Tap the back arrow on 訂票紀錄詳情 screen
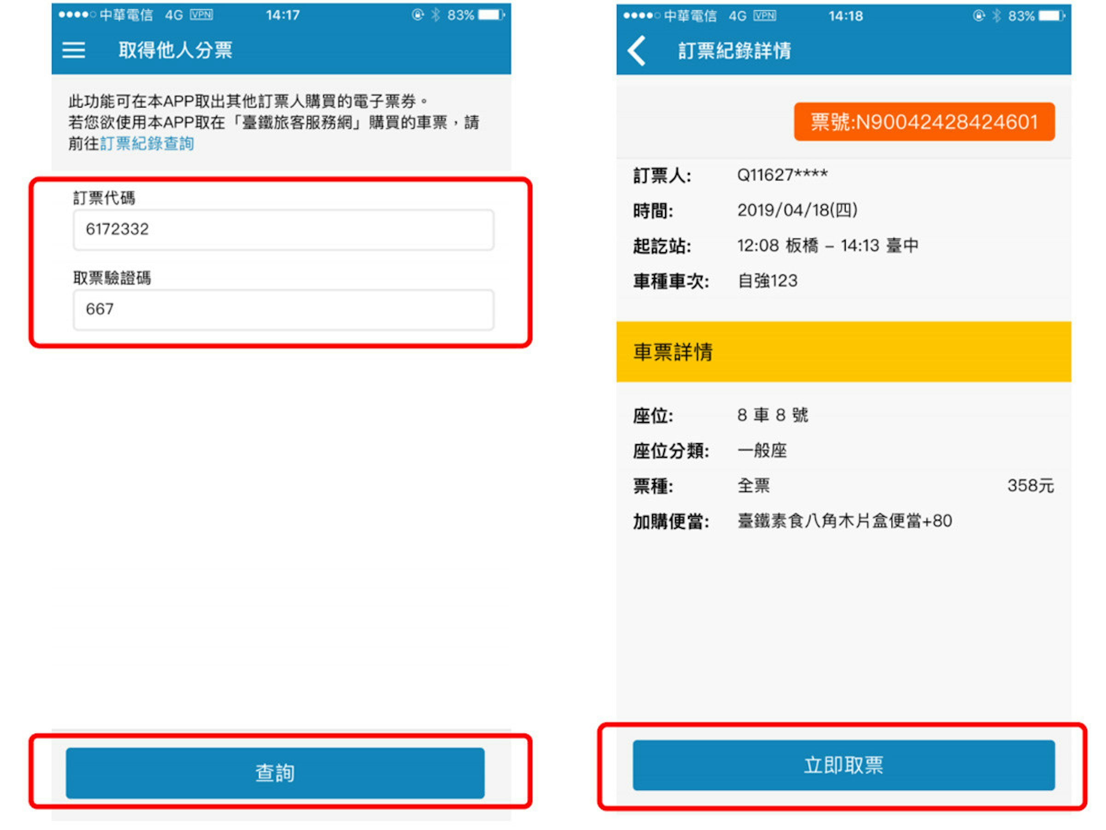Image resolution: width=1106 pixels, height=830 pixels. (637, 51)
